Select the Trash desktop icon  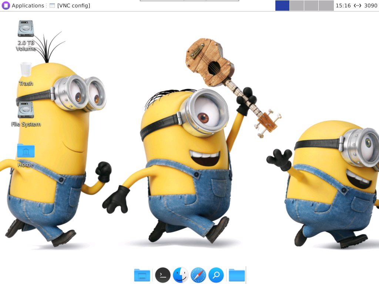coord(26,74)
